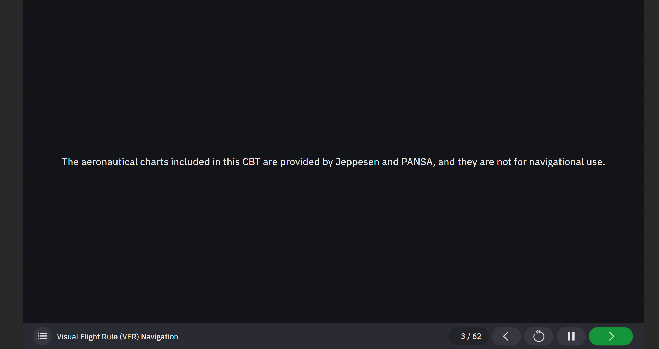Viewport: 659px width, 349px height.
Task: Pause the slide playback
Action: pos(571,336)
